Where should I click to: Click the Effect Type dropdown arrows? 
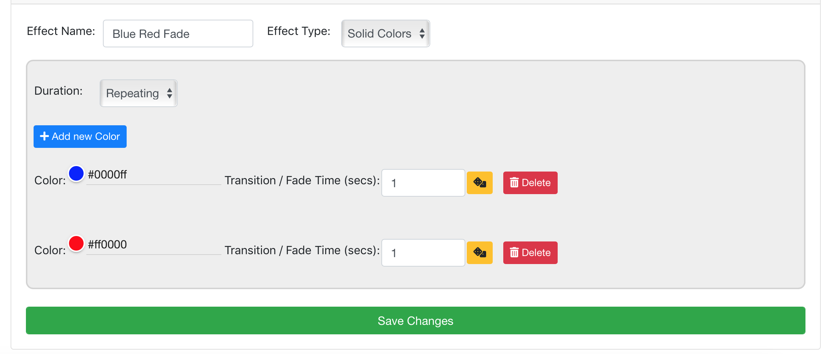[422, 34]
